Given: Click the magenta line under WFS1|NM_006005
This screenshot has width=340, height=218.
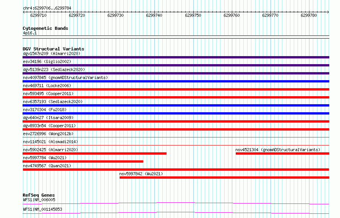Looking at the screenshot, I should coord(176,203).
